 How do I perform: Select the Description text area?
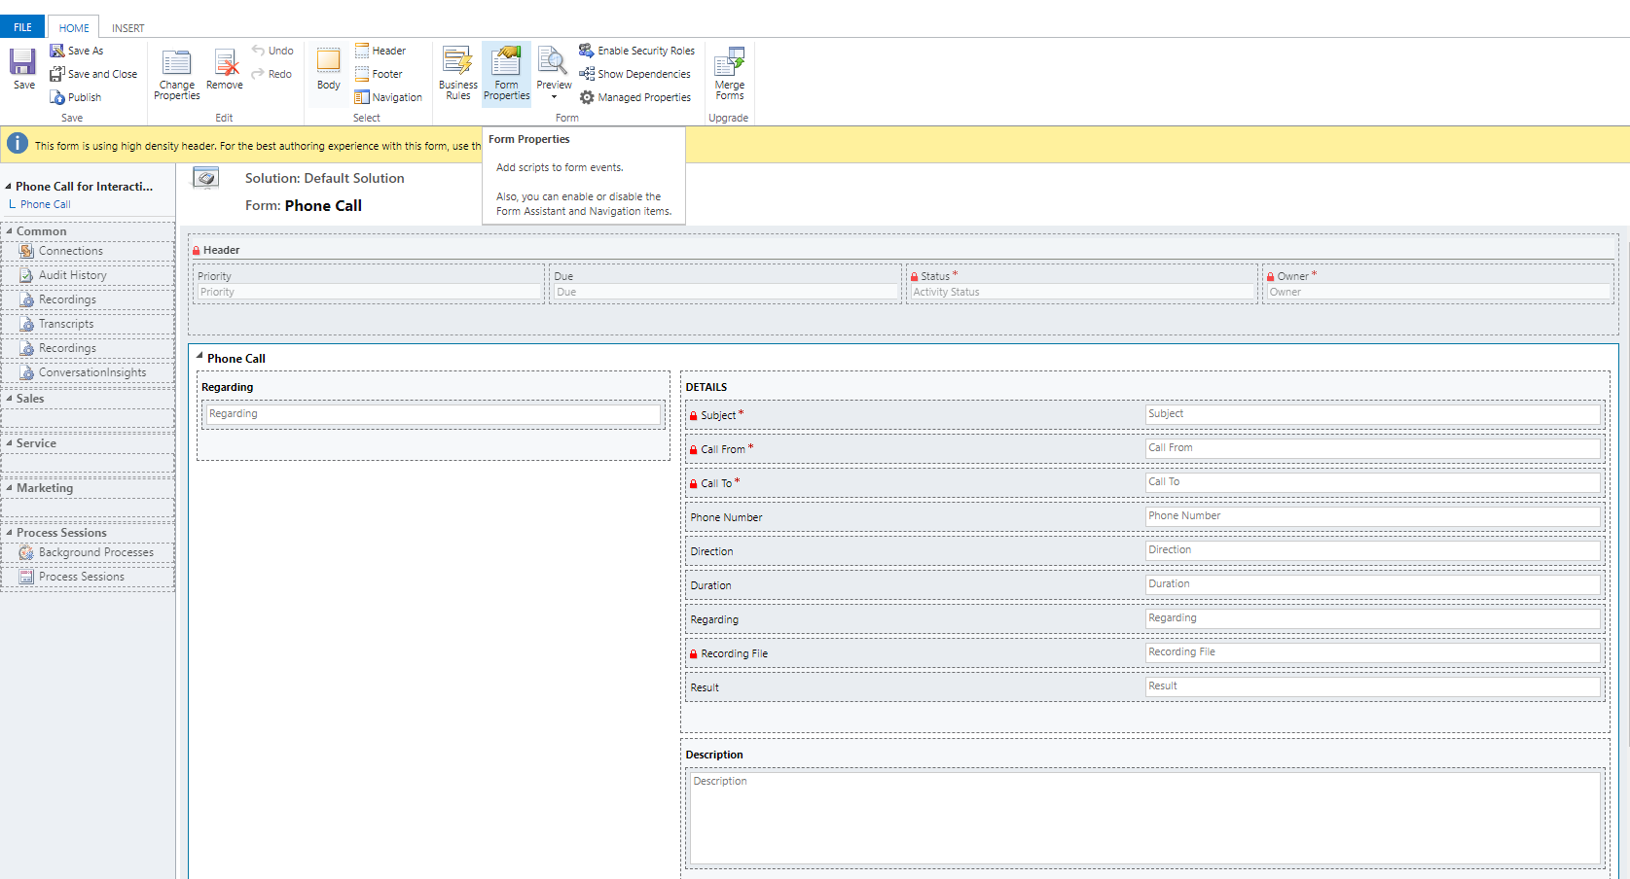pyautogui.click(x=1144, y=818)
